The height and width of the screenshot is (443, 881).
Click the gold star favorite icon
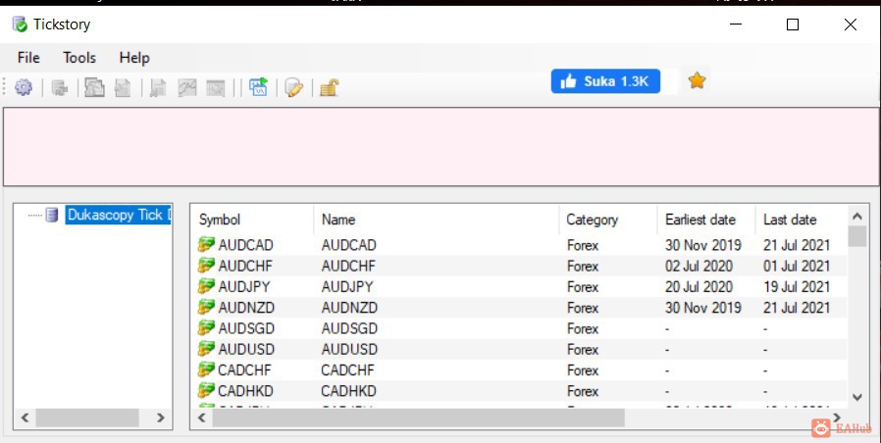697,80
